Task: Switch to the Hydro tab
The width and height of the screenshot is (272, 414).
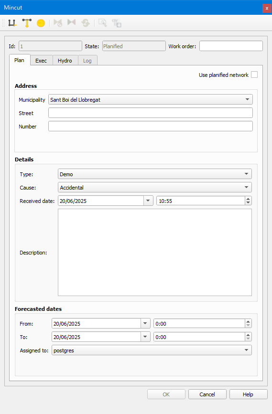Action: tap(65, 61)
